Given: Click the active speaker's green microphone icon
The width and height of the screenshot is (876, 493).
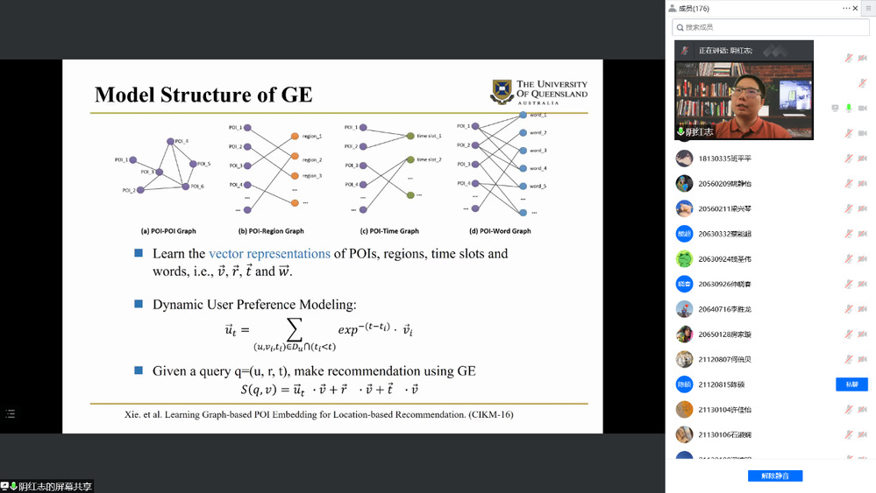Looking at the screenshot, I should (849, 108).
